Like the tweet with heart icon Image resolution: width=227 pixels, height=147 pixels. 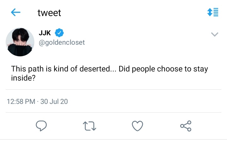(137, 126)
